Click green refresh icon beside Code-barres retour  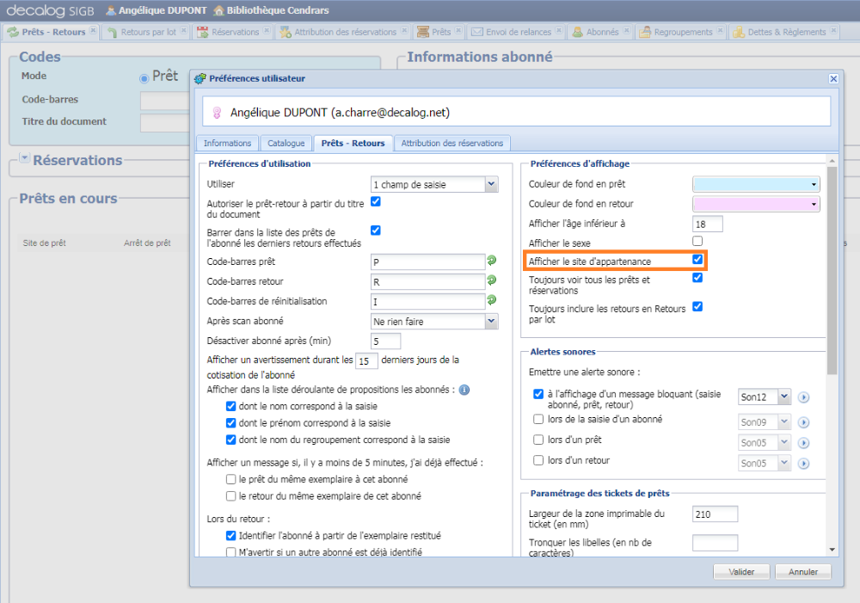point(492,280)
